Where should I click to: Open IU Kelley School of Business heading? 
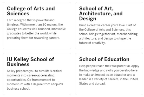click(30, 62)
